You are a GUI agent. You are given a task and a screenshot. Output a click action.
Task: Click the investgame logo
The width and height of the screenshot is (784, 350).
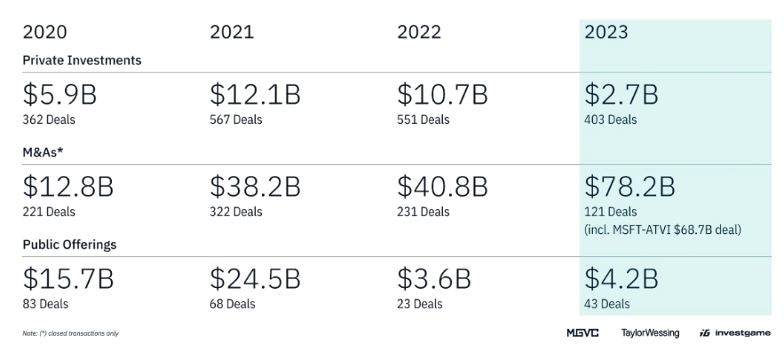click(735, 333)
